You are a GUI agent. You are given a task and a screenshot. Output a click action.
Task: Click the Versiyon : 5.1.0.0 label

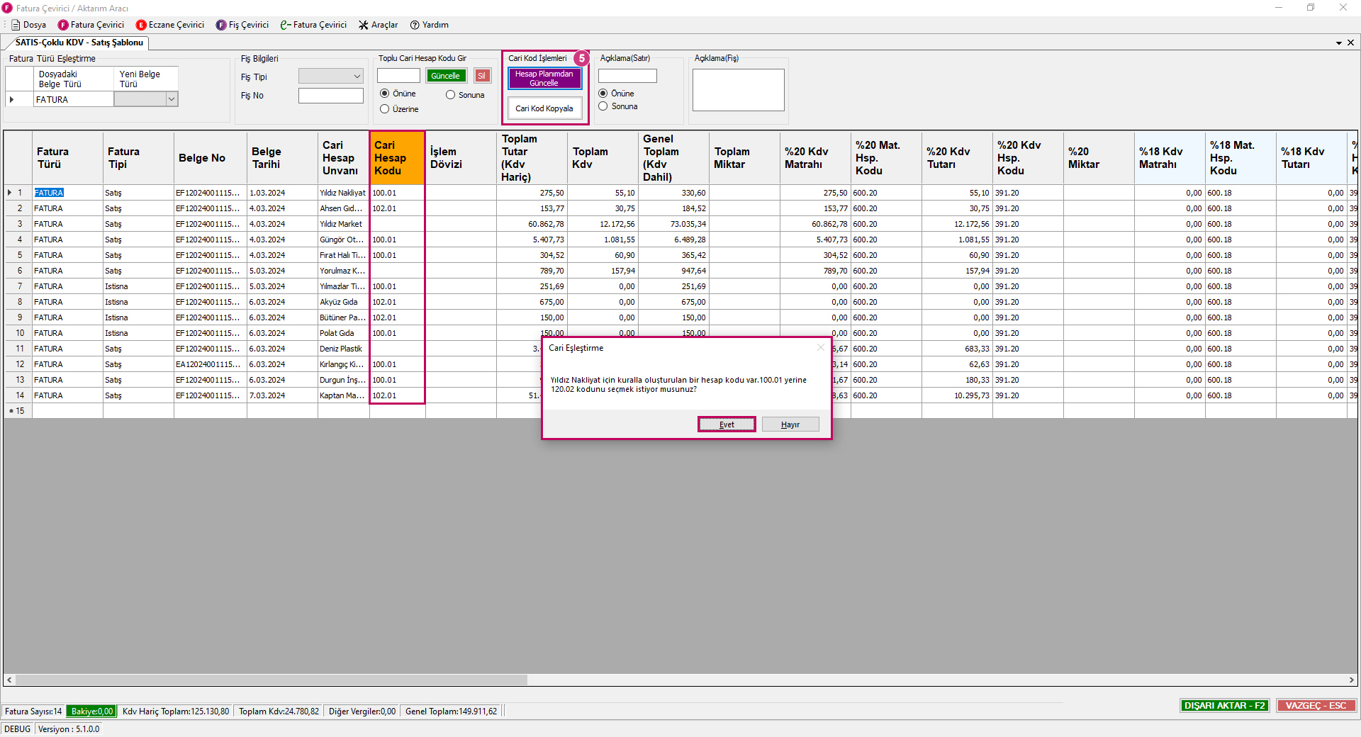(69, 729)
